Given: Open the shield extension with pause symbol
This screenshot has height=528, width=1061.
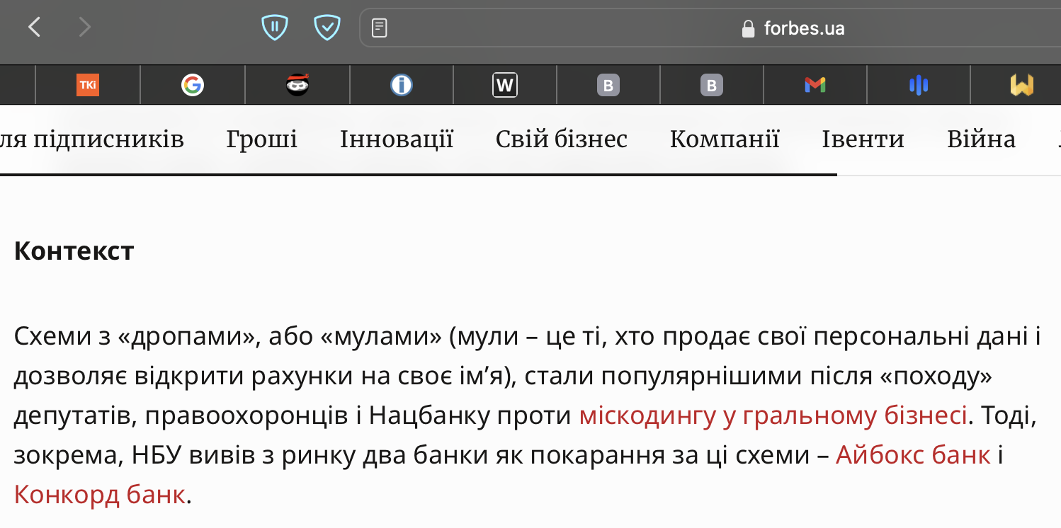Looking at the screenshot, I should pyautogui.click(x=275, y=28).
